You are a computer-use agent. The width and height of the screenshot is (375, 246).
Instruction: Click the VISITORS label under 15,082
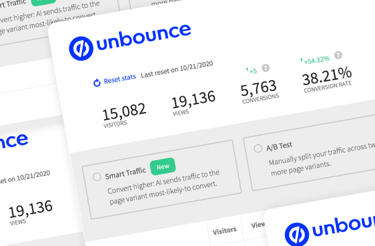[115, 124]
